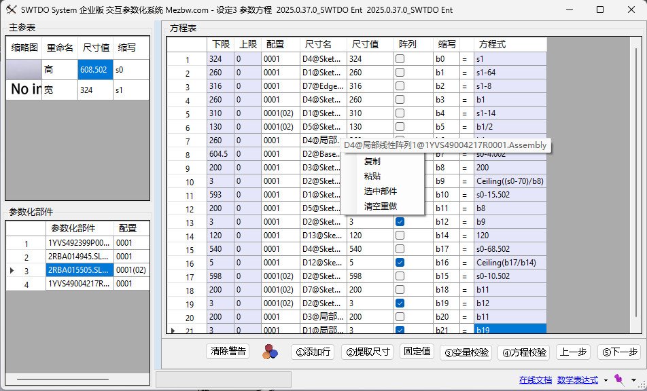Click the ①添加行 button
The image size is (647, 391).
(313, 352)
